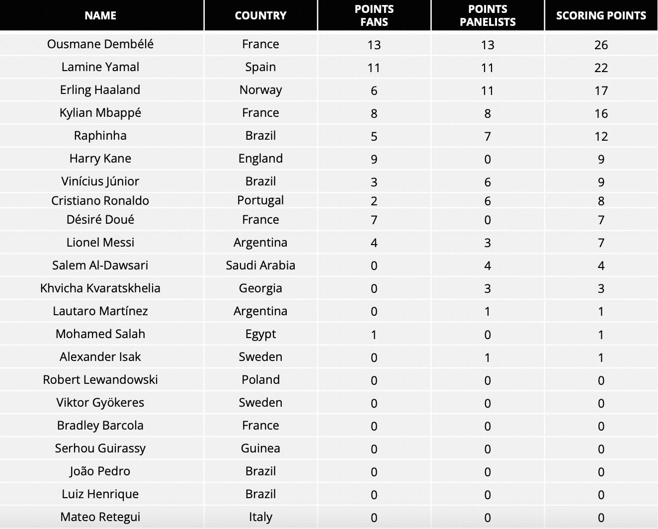Click the SCORING POINTS column header
This screenshot has width=658, height=529.
pyautogui.click(x=601, y=15)
